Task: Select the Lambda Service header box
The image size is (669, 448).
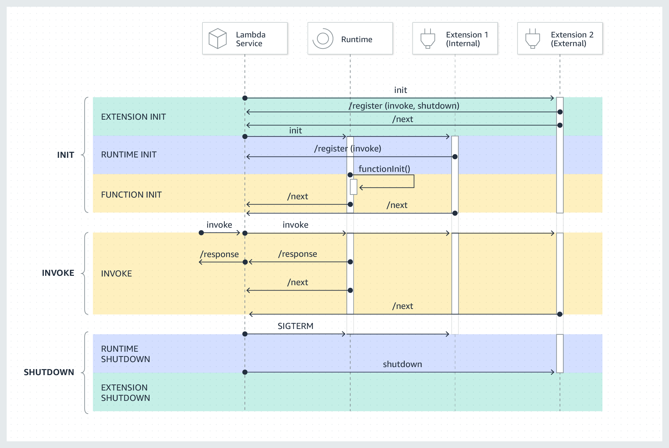Action: [x=244, y=38]
